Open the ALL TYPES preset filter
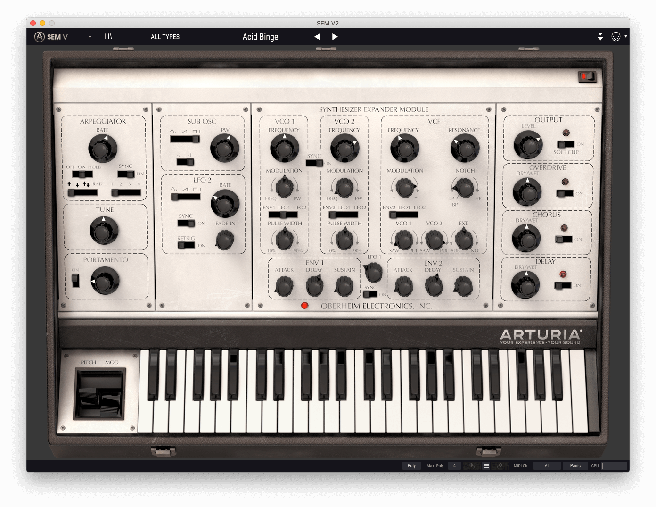 tap(165, 37)
